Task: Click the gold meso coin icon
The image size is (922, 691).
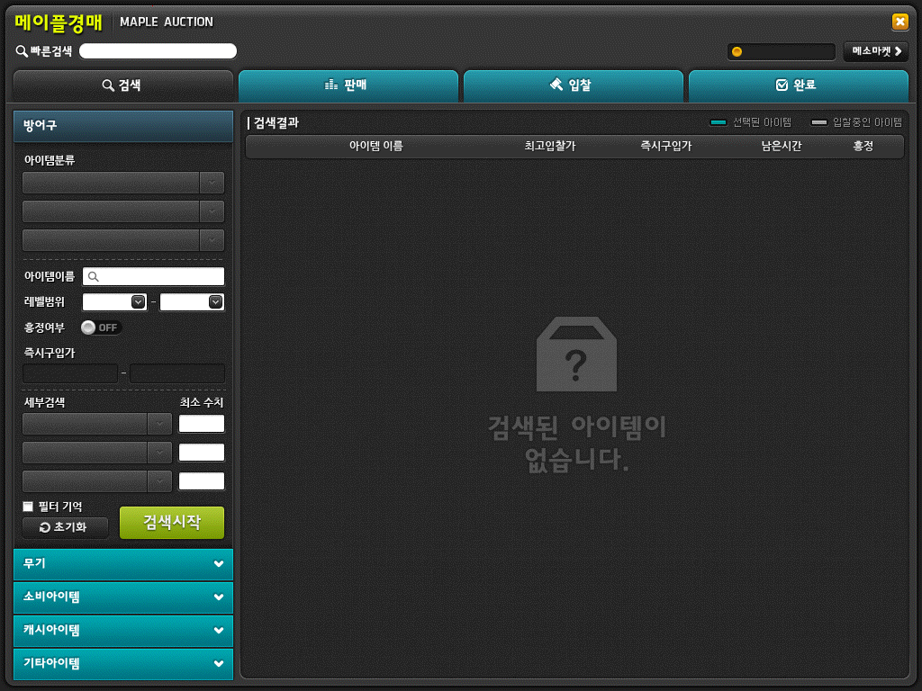Action: coord(737,51)
